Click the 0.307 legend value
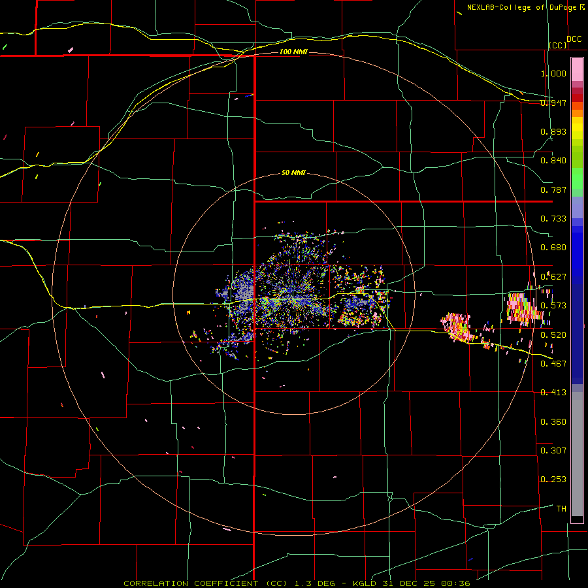 (553, 450)
